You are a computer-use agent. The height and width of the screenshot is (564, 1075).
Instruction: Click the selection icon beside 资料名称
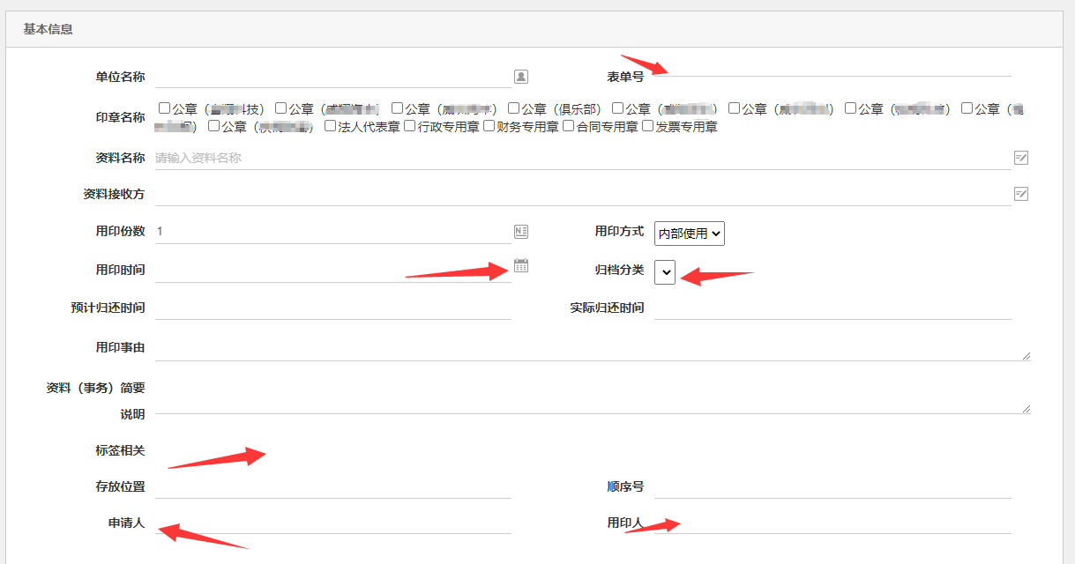point(1021,157)
